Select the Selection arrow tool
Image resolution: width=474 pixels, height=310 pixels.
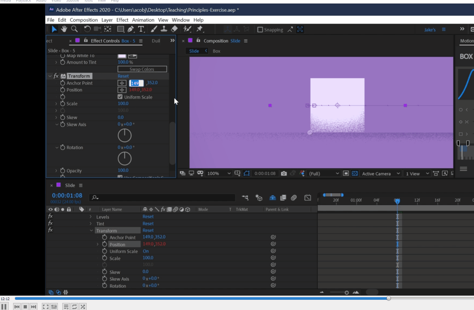pos(54,29)
